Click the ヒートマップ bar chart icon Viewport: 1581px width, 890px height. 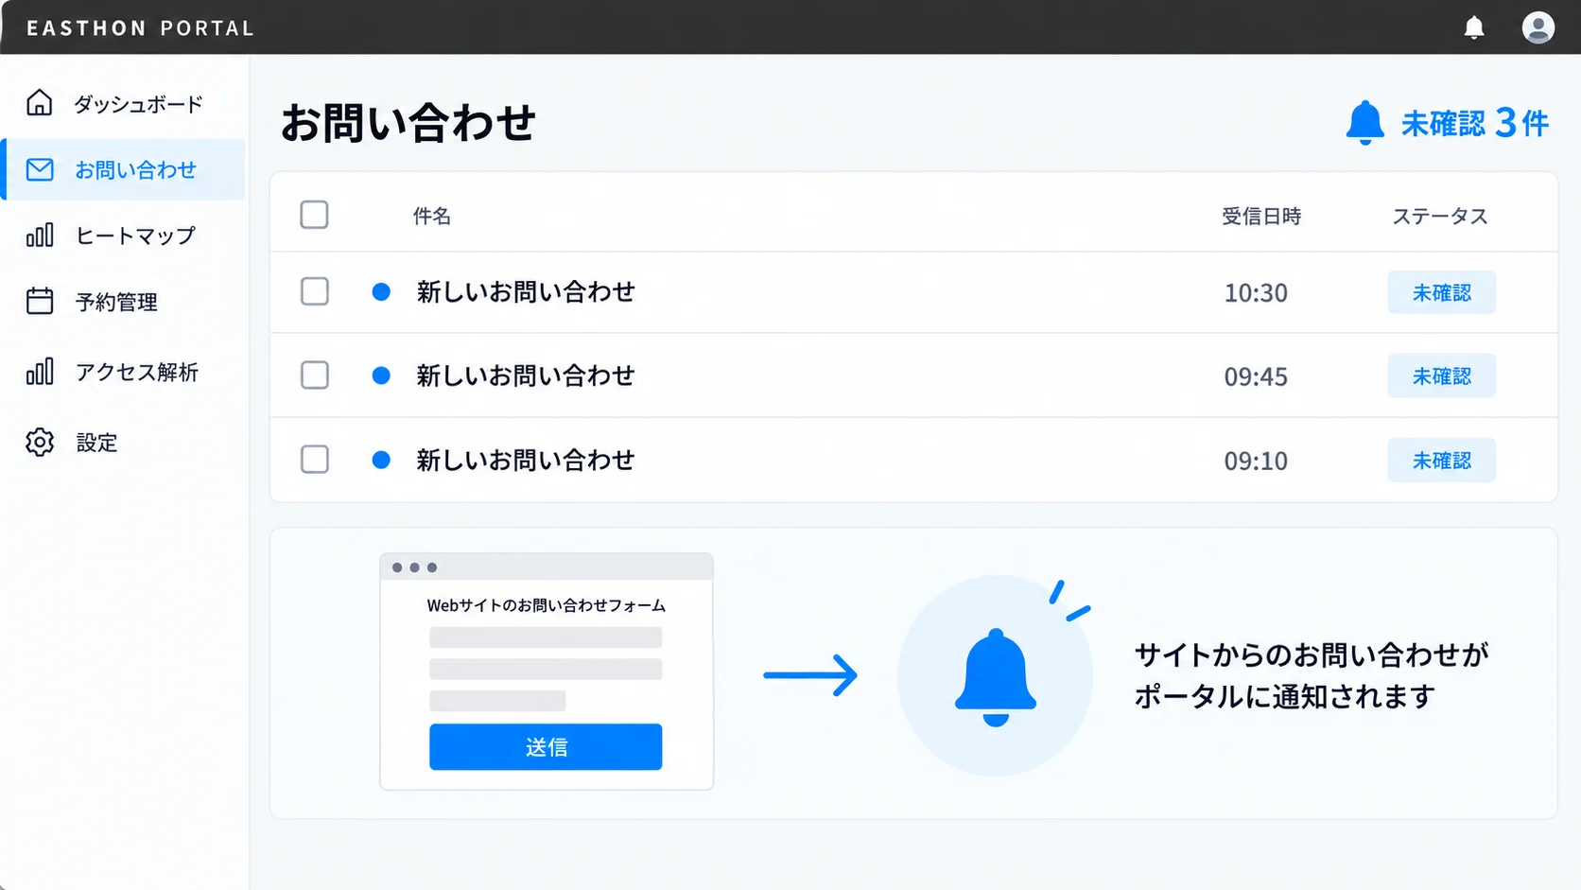coord(40,235)
